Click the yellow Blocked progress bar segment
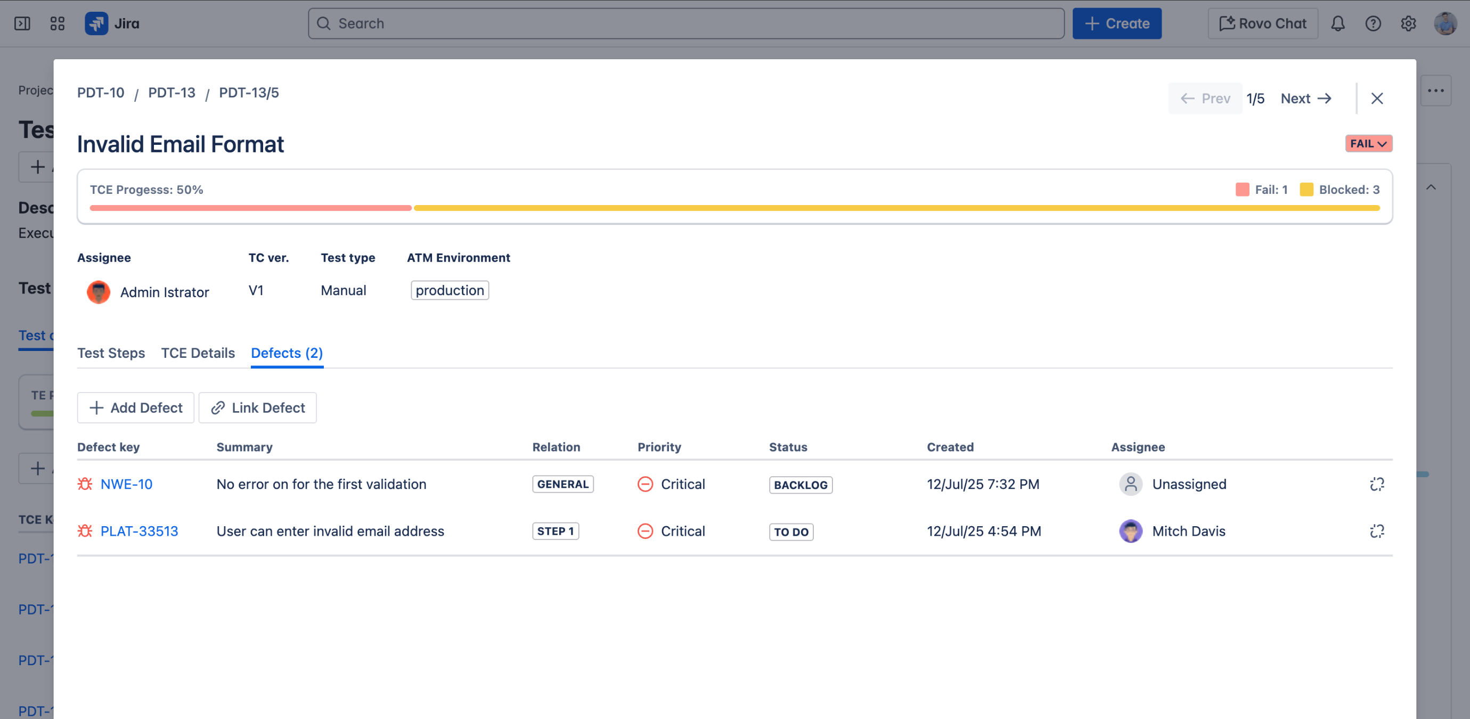 896,208
